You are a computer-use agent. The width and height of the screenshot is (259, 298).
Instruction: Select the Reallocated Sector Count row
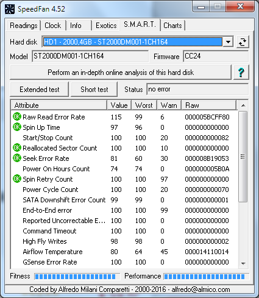click(x=124, y=148)
